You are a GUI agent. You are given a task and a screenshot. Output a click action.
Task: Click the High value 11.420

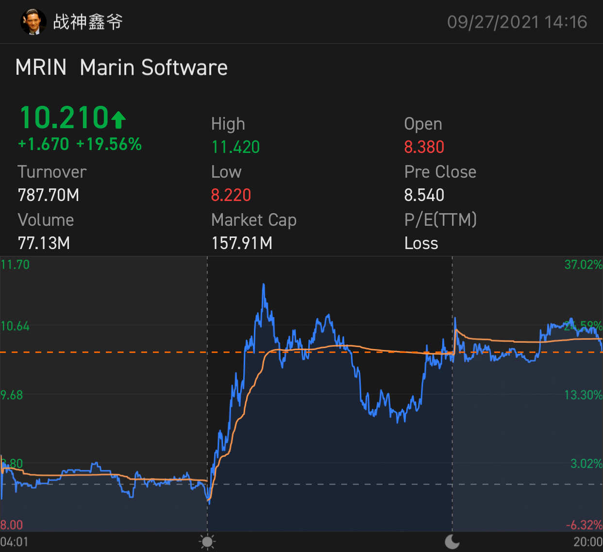235,147
